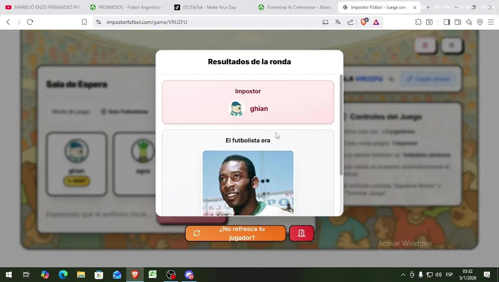Open OBS Studio from taskbar
Image resolution: width=499 pixels, height=282 pixels.
(x=171, y=275)
